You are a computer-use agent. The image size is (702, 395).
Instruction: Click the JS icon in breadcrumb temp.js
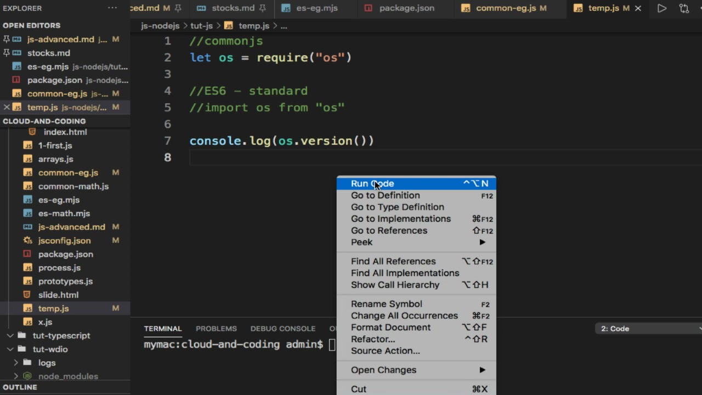229,26
